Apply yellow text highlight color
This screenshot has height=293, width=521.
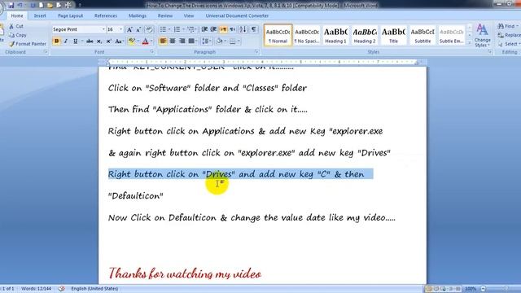132,42
